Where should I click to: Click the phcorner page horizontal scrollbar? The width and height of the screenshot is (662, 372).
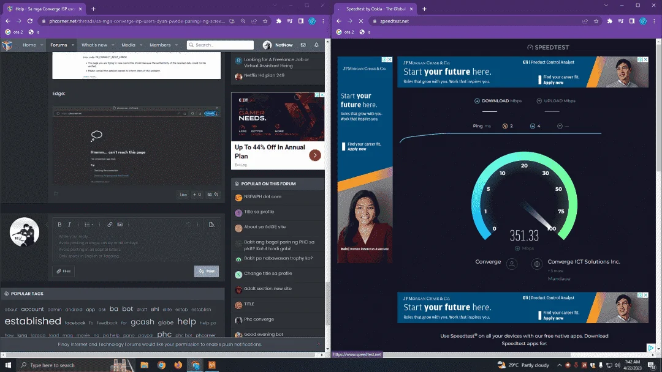[x=162, y=355]
